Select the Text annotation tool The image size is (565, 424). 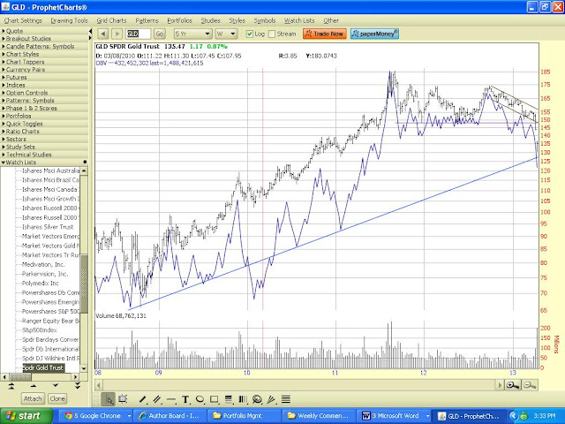[x=185, y=399]
